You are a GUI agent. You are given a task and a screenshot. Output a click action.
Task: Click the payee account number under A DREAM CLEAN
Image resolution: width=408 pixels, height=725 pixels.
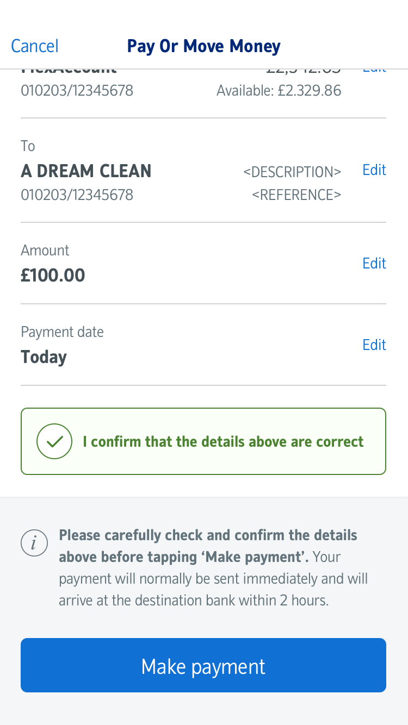pos(77,195)
